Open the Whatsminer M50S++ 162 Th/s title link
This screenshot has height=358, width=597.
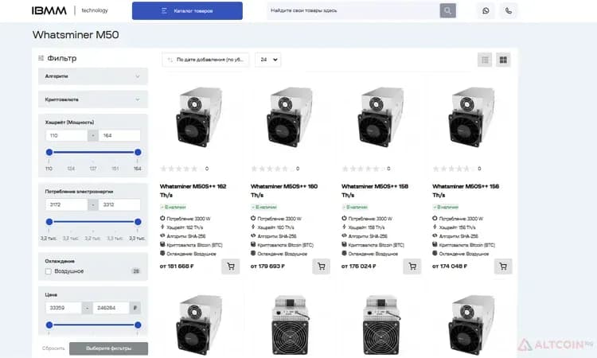point(193,191)
